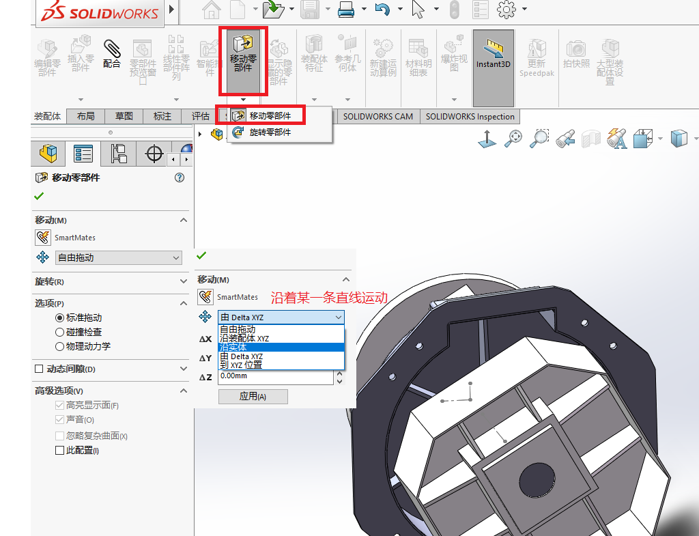Confirm with green checkmark in left panel

tap(39, 196)
